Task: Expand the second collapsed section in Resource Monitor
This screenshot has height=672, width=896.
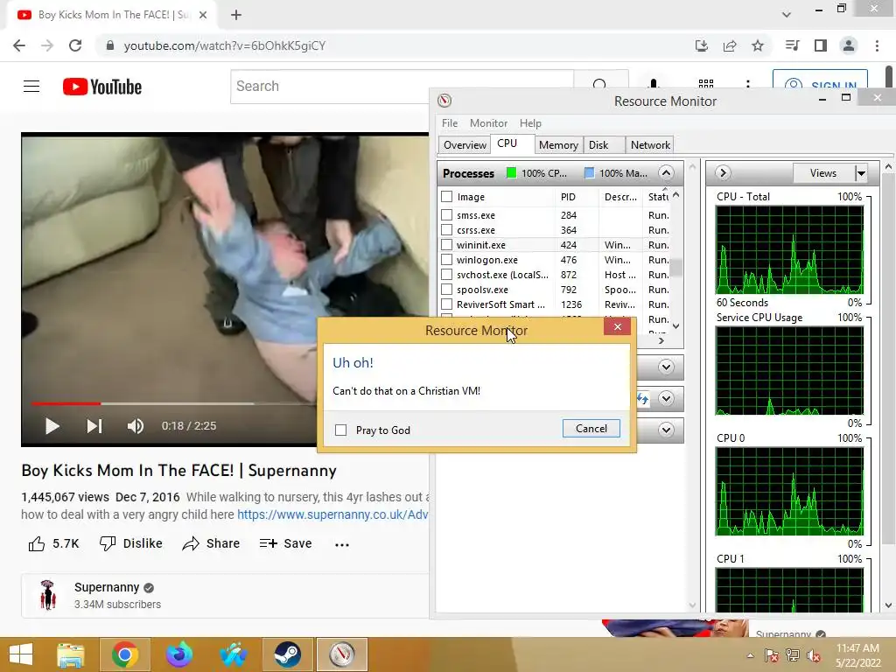Action: click(x=666, y=367)
